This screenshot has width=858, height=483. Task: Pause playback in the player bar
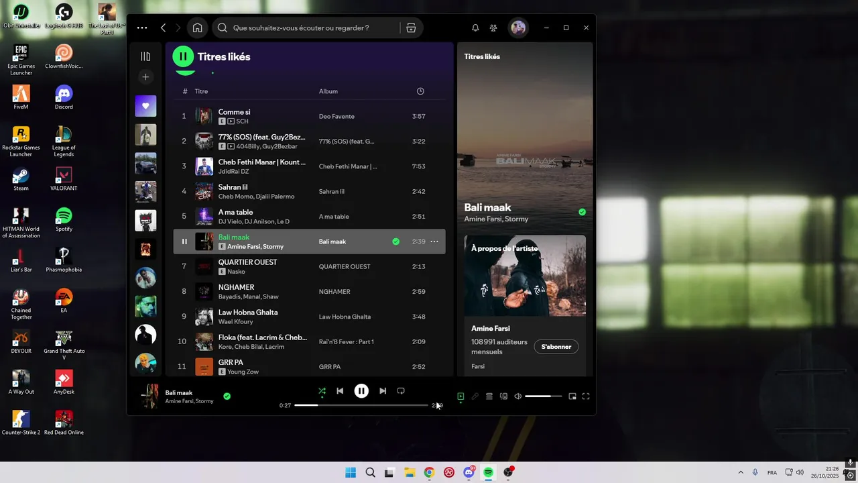(x=361, y=390)
